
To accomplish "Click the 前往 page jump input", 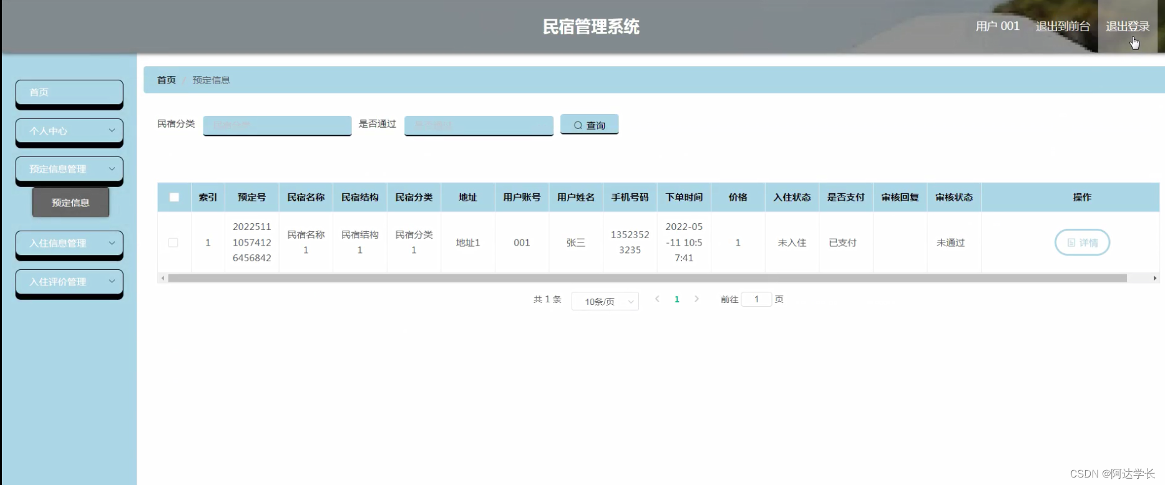I will click(x=756, y=299).
